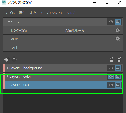Toggle the background layer renderable clapperboard icon

[118, 68]
